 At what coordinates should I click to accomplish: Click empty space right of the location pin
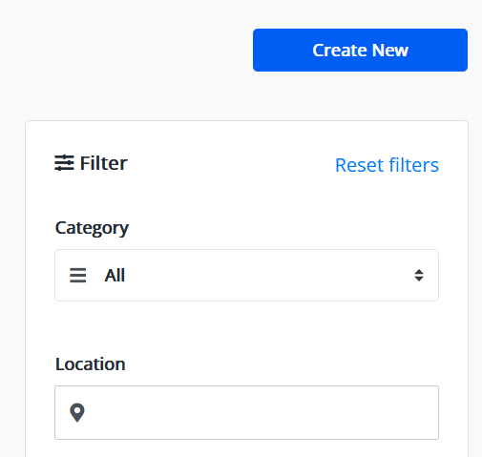coord(261,412)
